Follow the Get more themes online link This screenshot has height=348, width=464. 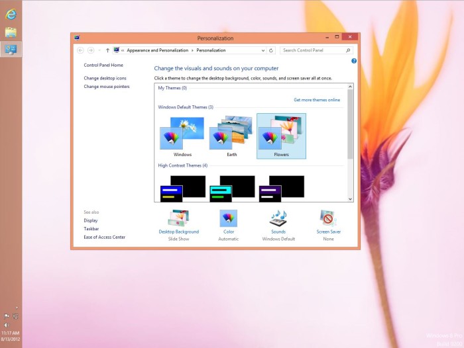(317, 100)
